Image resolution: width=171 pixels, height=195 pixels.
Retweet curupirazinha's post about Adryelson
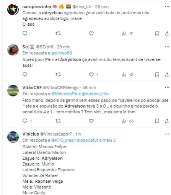(58, 33)
